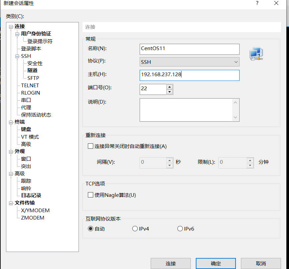Screen dimensions: 289x269
Task: Click the 确定 button
Action: pos(215,263)
